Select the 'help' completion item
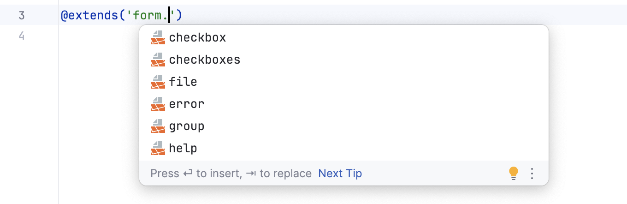The image size is (627, 204). [183, 148]
